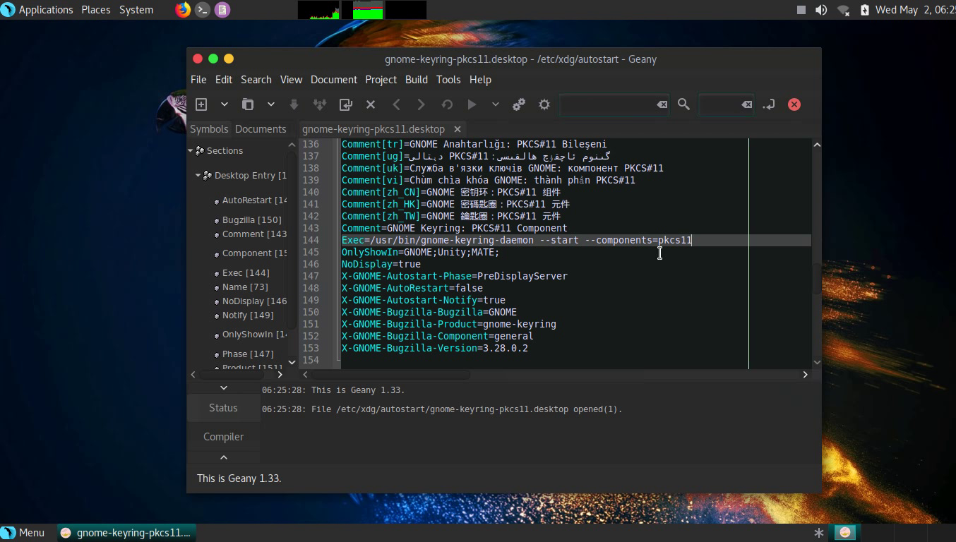Clear the goto line field

point(746,104)
